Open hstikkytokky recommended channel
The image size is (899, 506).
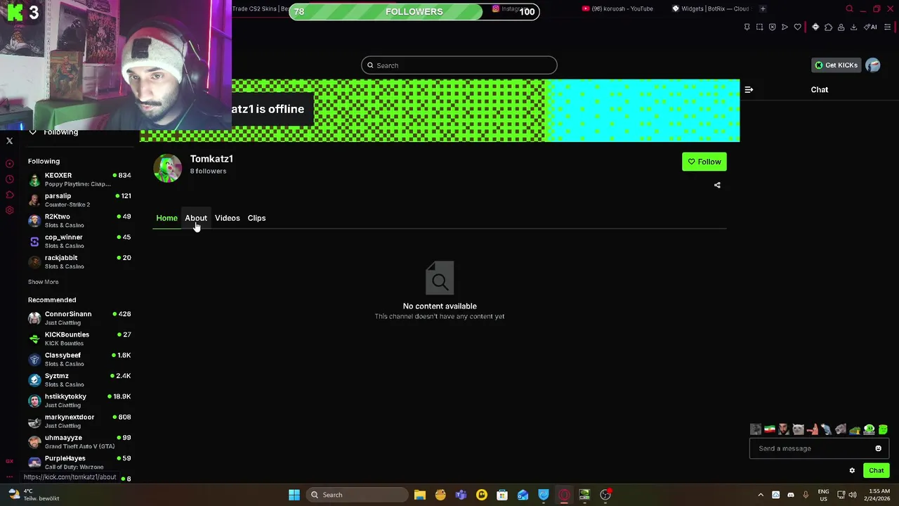(x=79, y=401)
